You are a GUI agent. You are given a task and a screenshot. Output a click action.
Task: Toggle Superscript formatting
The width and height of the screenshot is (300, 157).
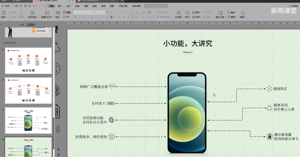coord(98,17)
